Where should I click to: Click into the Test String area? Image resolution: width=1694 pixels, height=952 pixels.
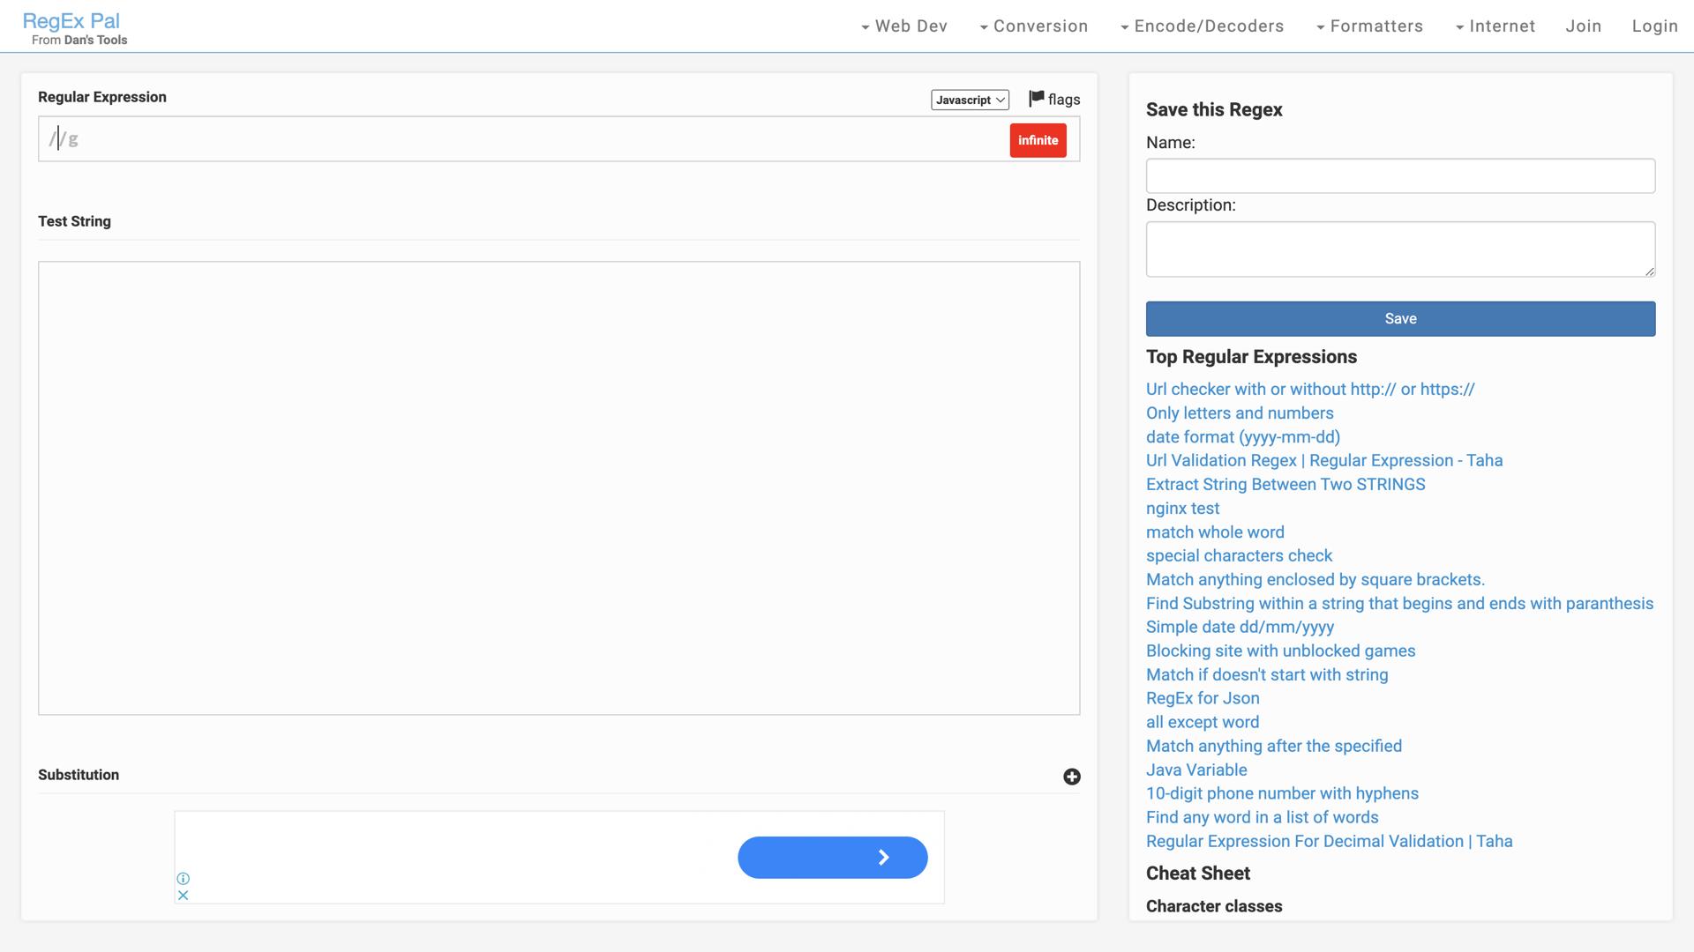tap(558, 487)
